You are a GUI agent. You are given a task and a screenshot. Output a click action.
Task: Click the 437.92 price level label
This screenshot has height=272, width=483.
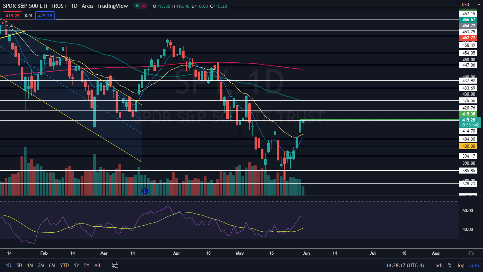tap(468, 80)
